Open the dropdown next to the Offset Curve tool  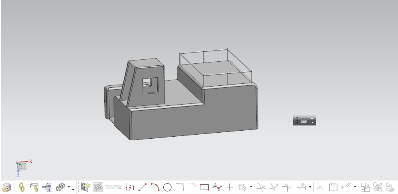[x=251, y=188]
